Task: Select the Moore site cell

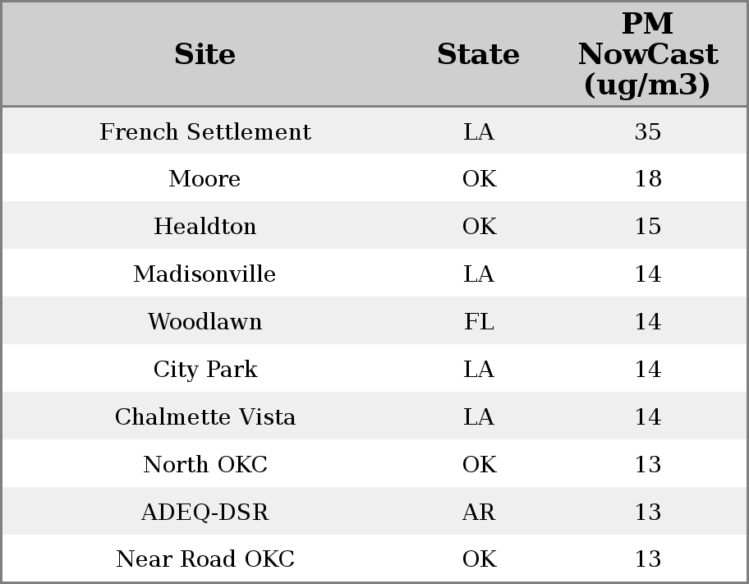Action: point(204,179)
